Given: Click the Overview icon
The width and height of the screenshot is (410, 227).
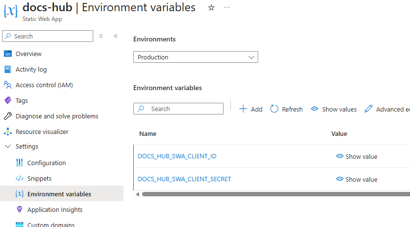Looking at the screenshot, I should coord(8,54).
